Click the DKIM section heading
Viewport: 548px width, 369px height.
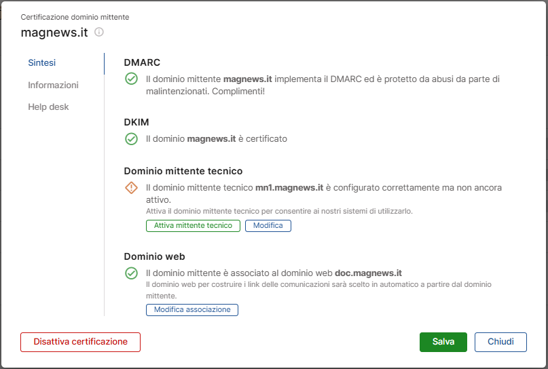coord(136,122)
